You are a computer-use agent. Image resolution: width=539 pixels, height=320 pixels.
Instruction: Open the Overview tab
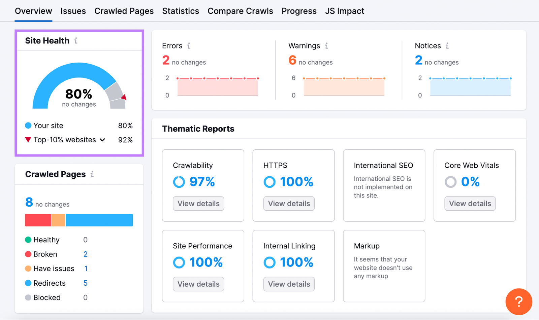33,11
